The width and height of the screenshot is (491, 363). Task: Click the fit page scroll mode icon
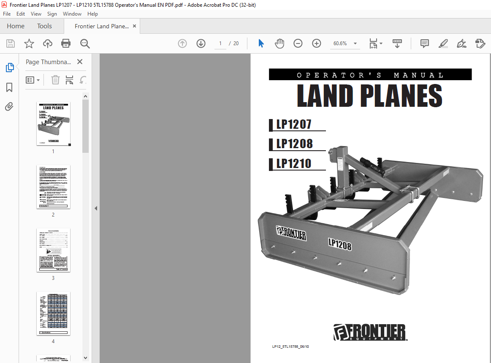(x=373, y=43)
